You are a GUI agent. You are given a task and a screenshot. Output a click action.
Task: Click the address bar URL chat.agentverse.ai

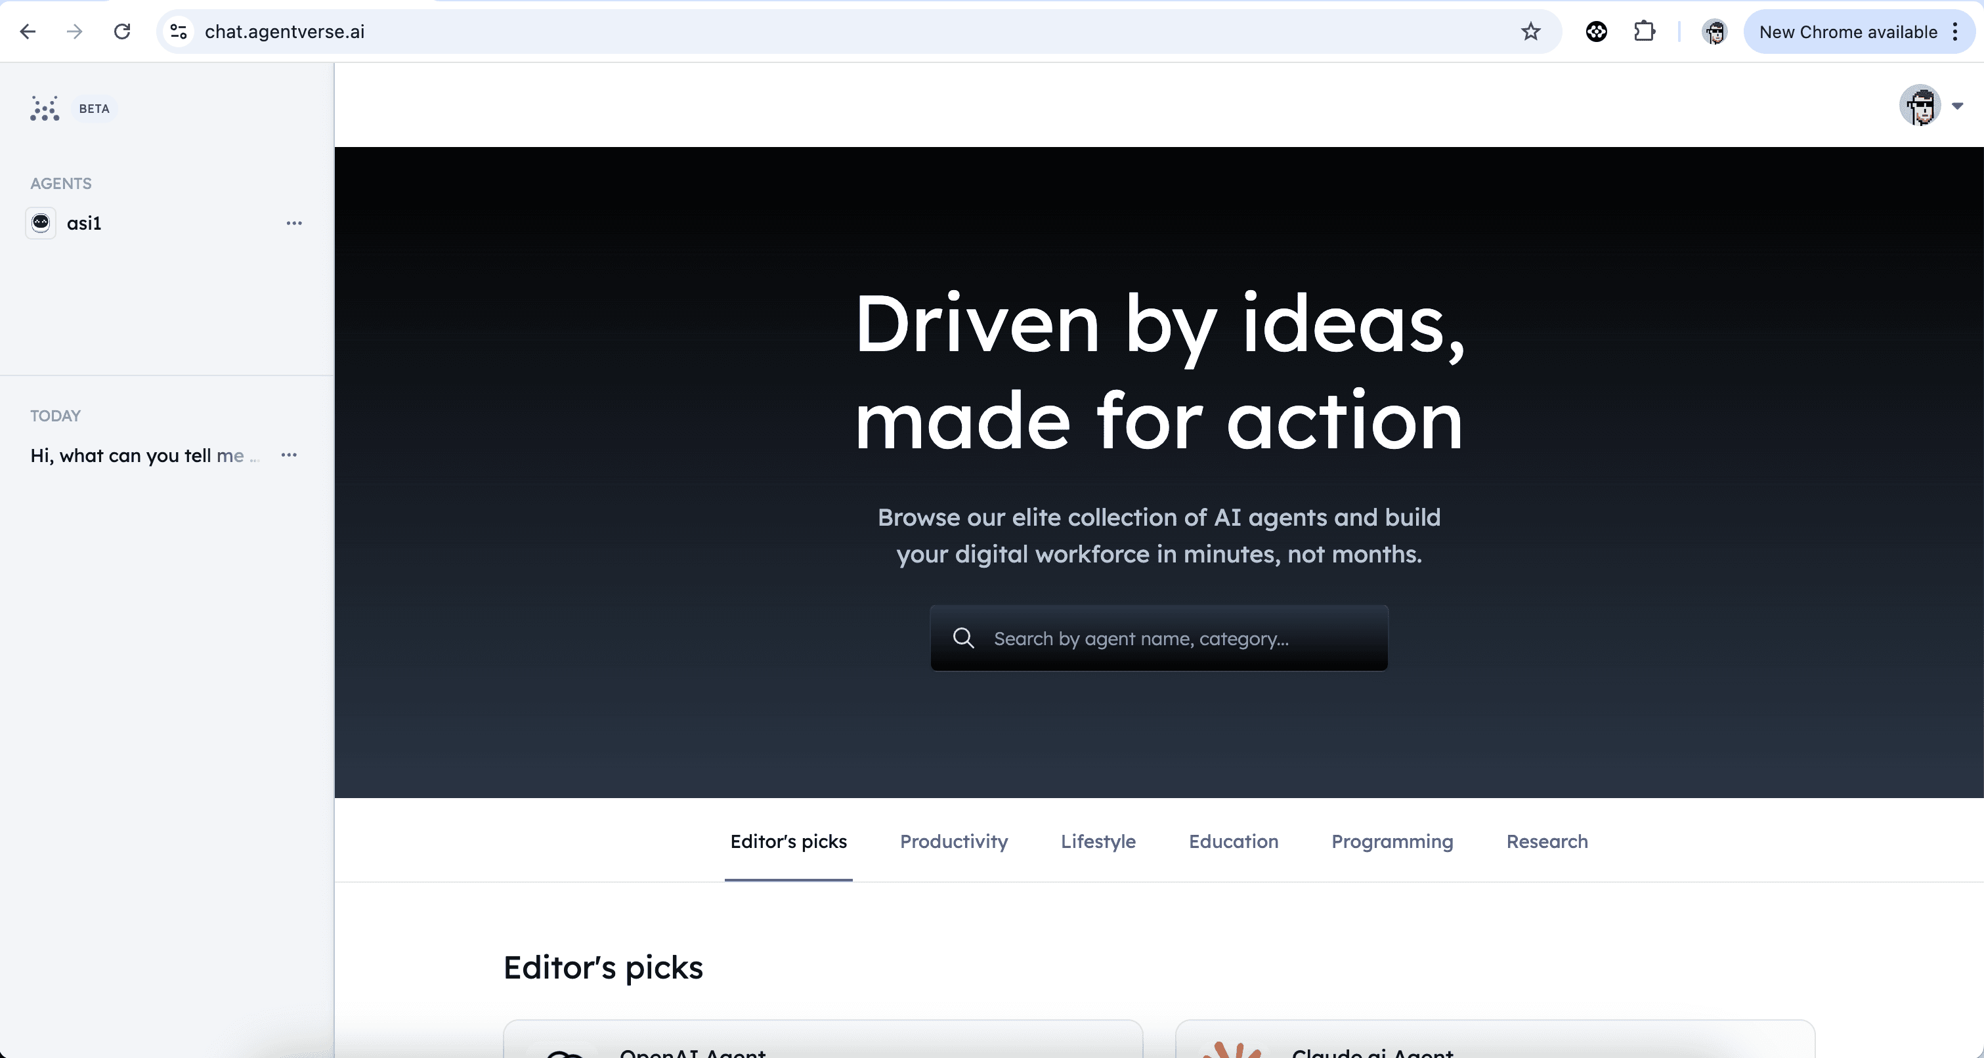pos(284,32)
